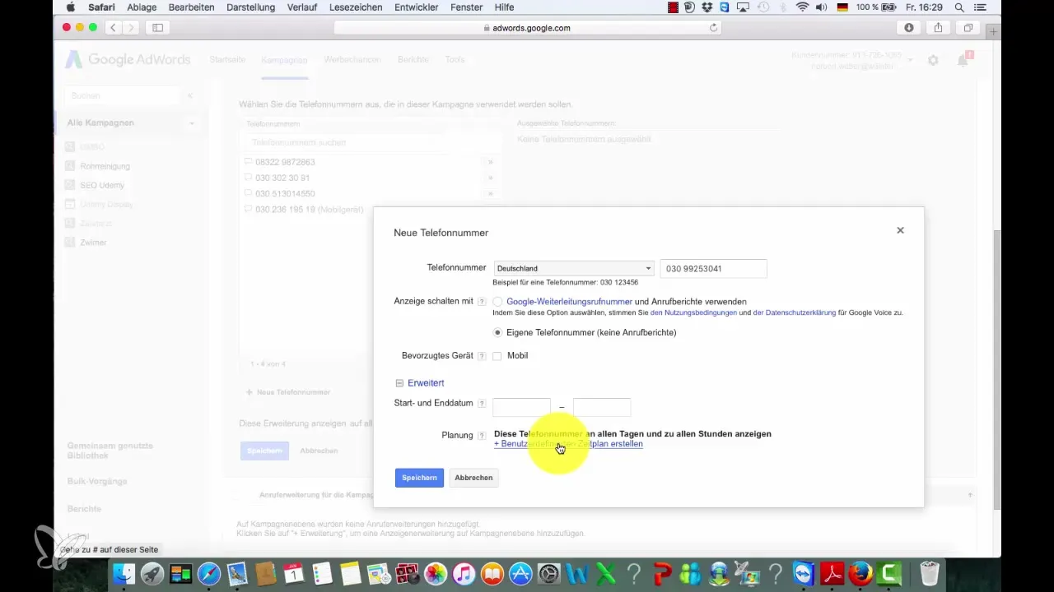The image size is (1054, 592).
Task: Click the start date field
Action: (521, 406)
